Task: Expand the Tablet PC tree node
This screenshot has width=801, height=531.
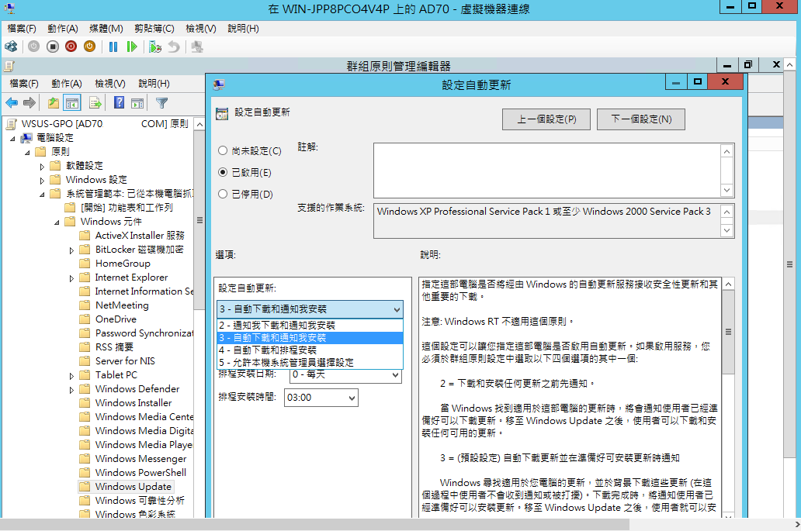Action: click(71, 375)
